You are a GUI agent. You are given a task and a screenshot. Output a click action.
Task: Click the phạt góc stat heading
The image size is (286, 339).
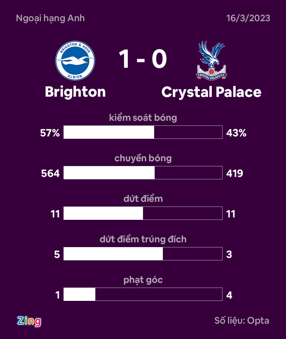click(143, 280)
